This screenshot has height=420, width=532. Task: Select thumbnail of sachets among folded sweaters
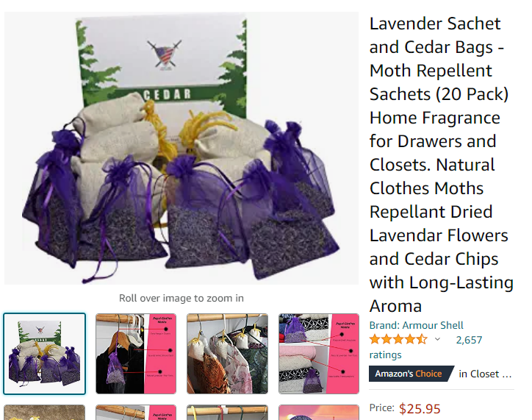tap(319, 354)
